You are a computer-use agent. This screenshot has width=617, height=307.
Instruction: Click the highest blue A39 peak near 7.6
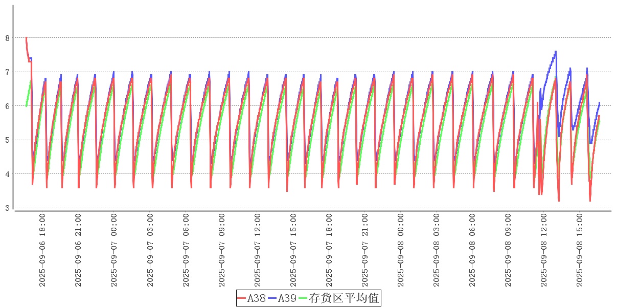click(x=555, y=51)
